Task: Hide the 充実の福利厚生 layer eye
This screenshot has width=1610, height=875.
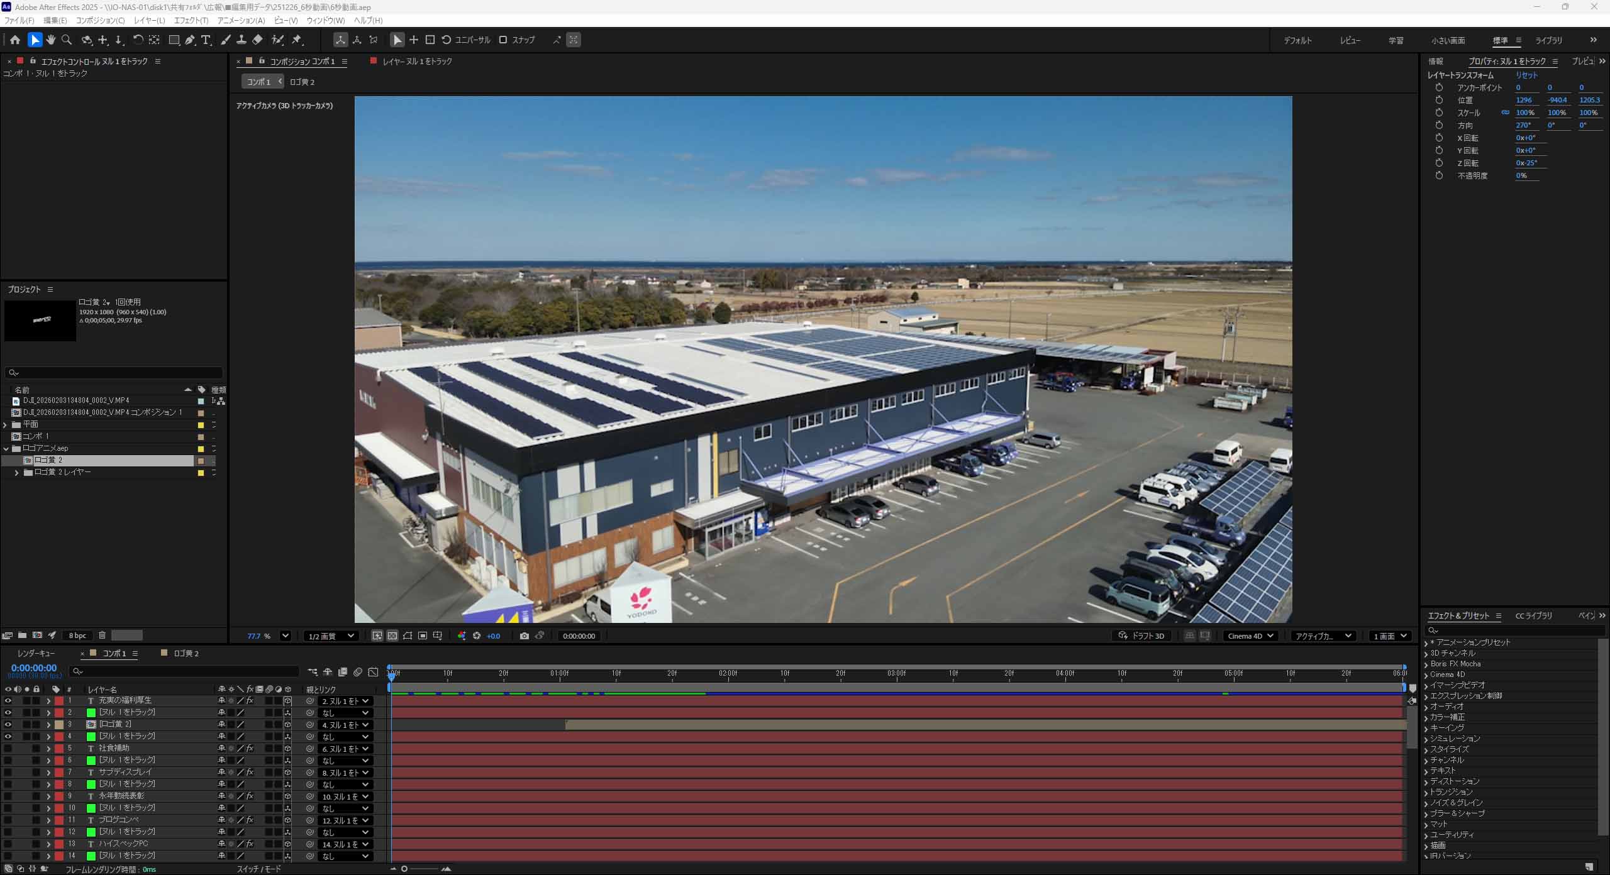Action: (8, 700)
